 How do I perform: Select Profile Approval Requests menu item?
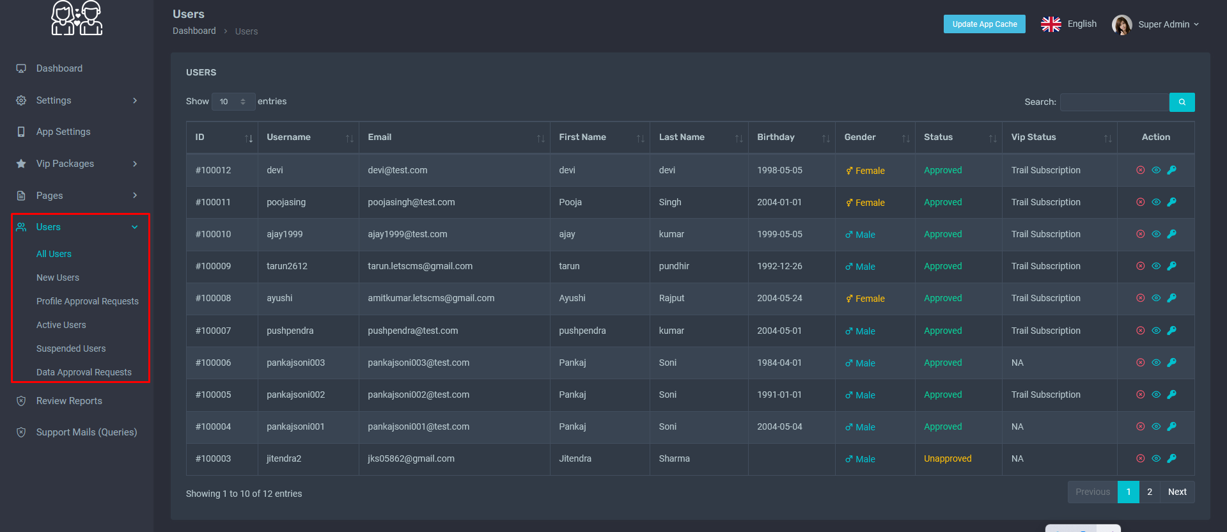tap(87, 301)
